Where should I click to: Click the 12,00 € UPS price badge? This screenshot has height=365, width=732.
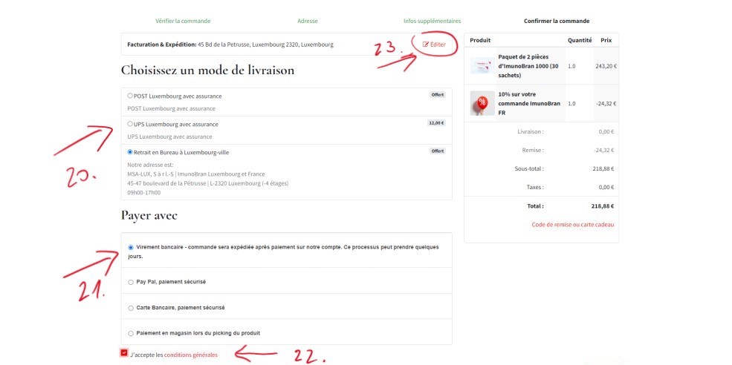click(x=436, y=123)
